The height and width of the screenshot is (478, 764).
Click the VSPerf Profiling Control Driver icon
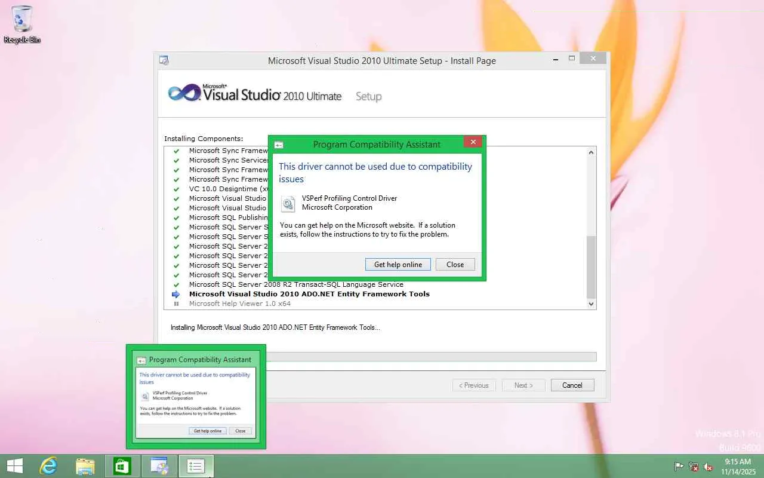288,204
